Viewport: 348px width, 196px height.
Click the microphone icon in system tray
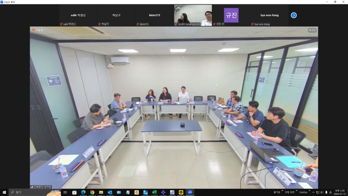click(x=326, y=192)
